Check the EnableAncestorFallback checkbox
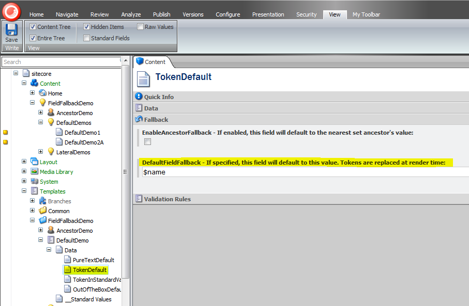The height and width of the screenshot is (306, 469). coord(147,142)
